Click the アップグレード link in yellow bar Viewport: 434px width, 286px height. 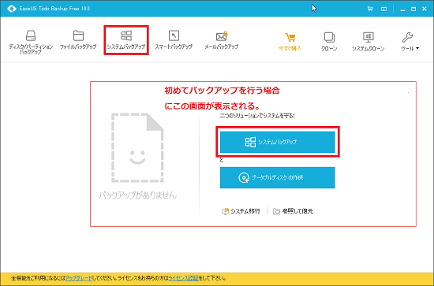79,278
